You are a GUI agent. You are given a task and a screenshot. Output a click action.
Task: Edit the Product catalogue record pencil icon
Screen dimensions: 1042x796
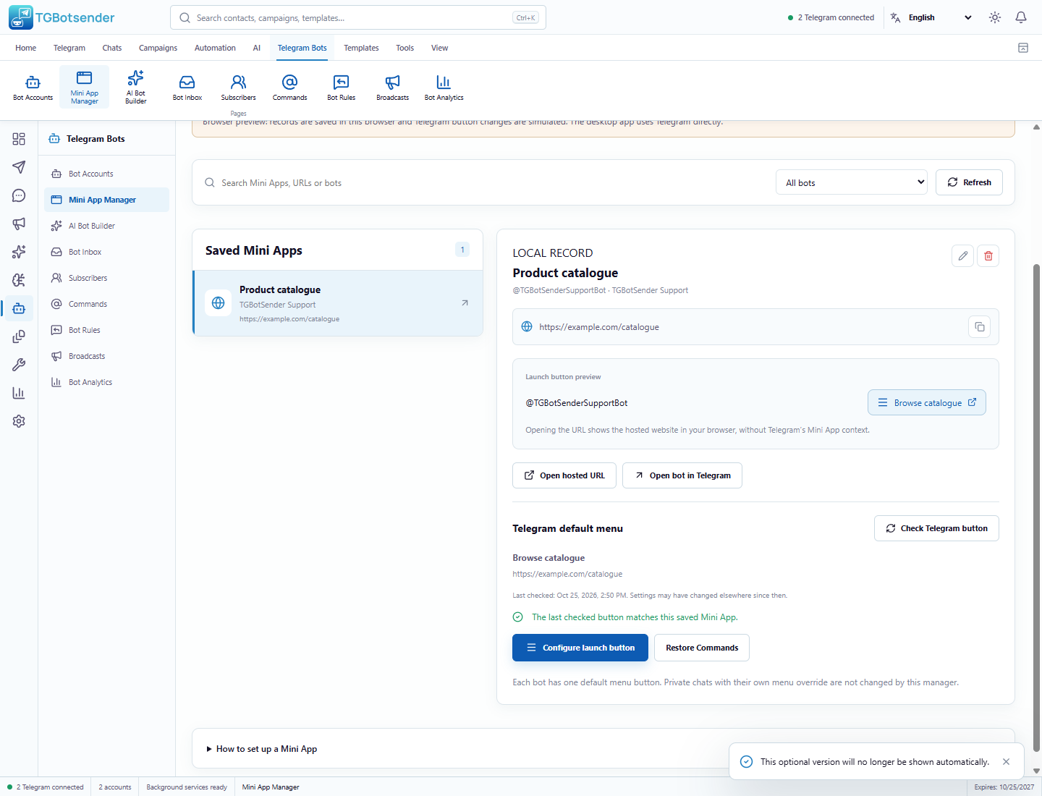(962, 255)
